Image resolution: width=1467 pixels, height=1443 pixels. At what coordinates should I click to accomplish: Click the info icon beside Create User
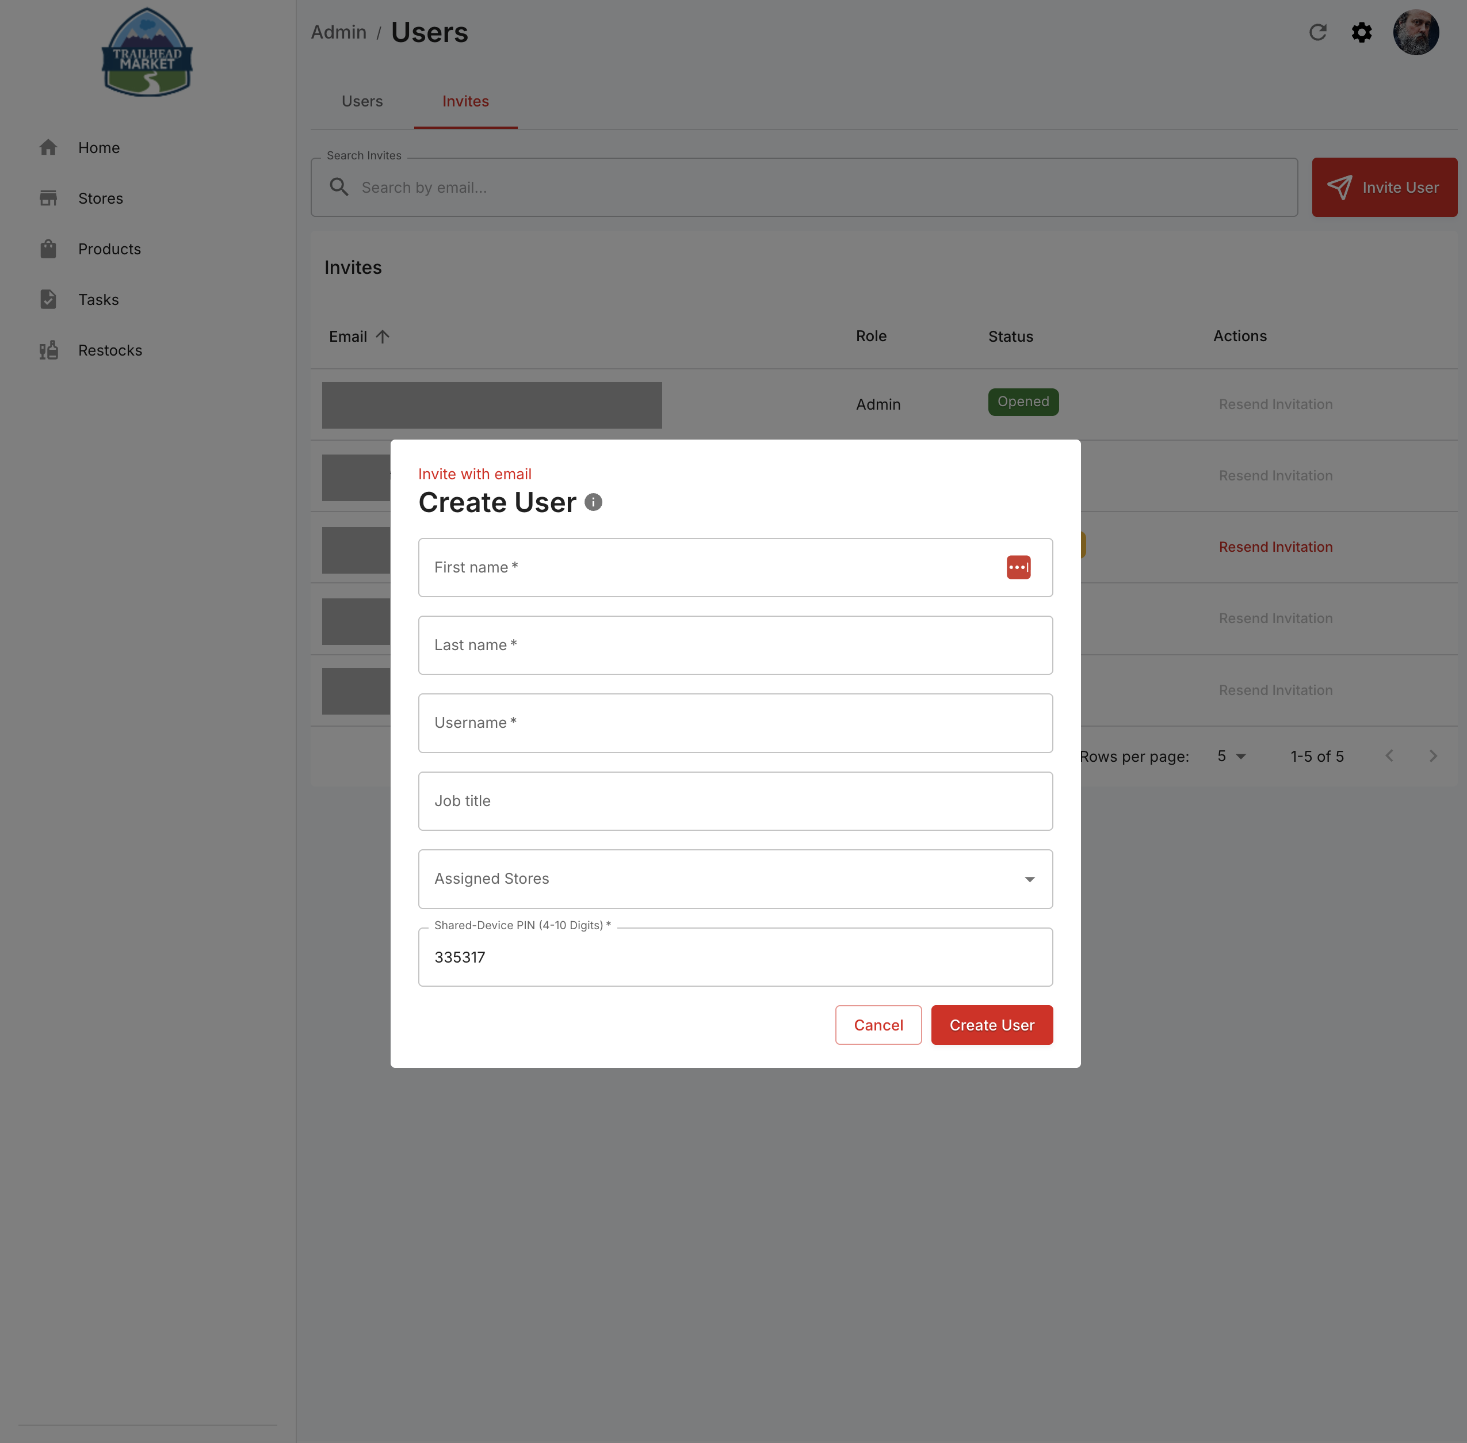(x=593, y=502)
